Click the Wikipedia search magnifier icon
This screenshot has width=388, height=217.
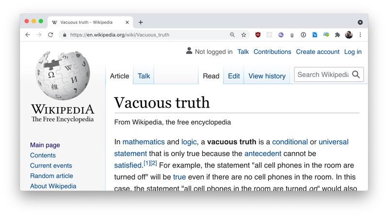356,75
